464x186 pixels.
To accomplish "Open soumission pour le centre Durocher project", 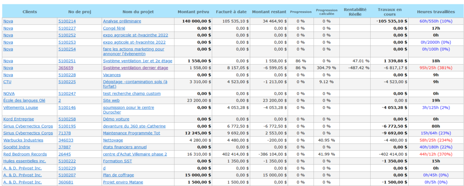I will pyautogui.click(x=128, y=110).
